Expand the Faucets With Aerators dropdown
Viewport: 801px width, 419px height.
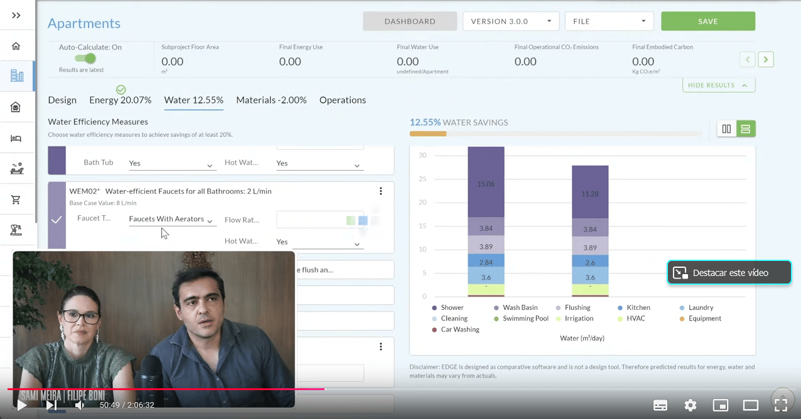pyautogui.click(x=172, y=220)
